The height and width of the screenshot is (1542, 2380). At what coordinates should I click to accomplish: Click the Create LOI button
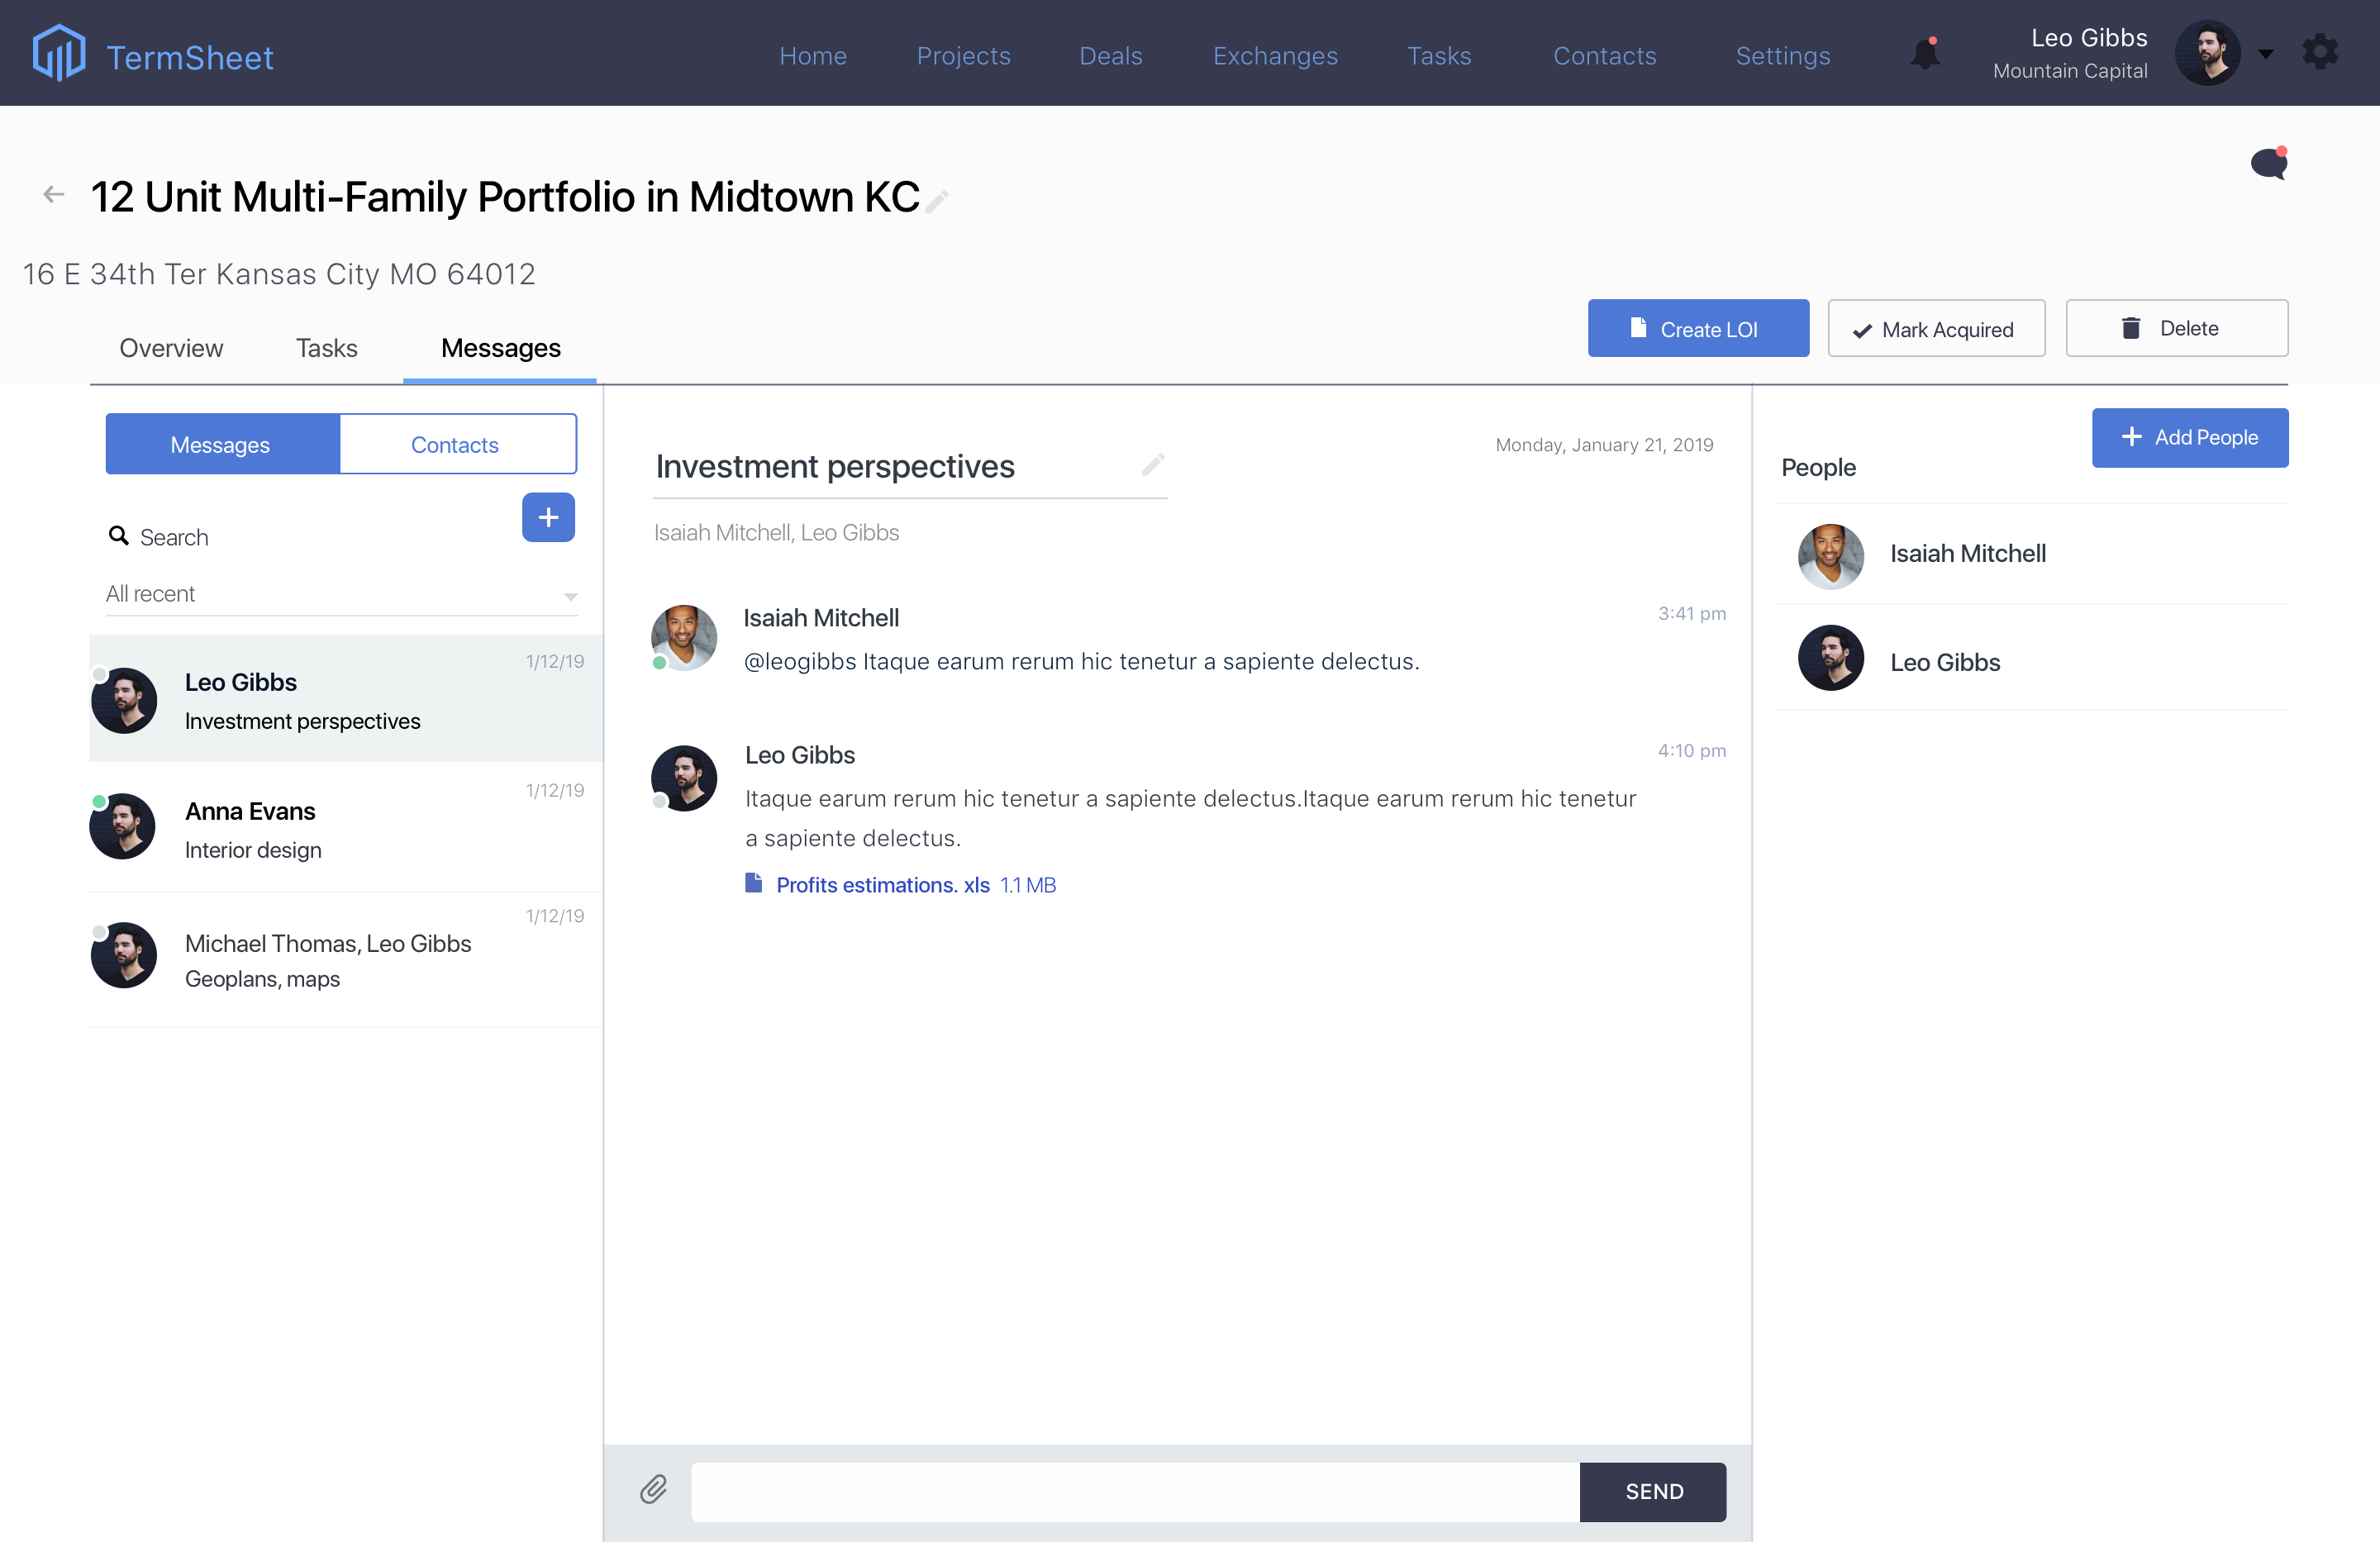point(1697,329)
